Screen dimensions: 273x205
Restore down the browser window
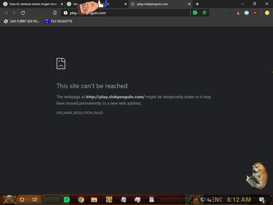[x=255, y=4]
